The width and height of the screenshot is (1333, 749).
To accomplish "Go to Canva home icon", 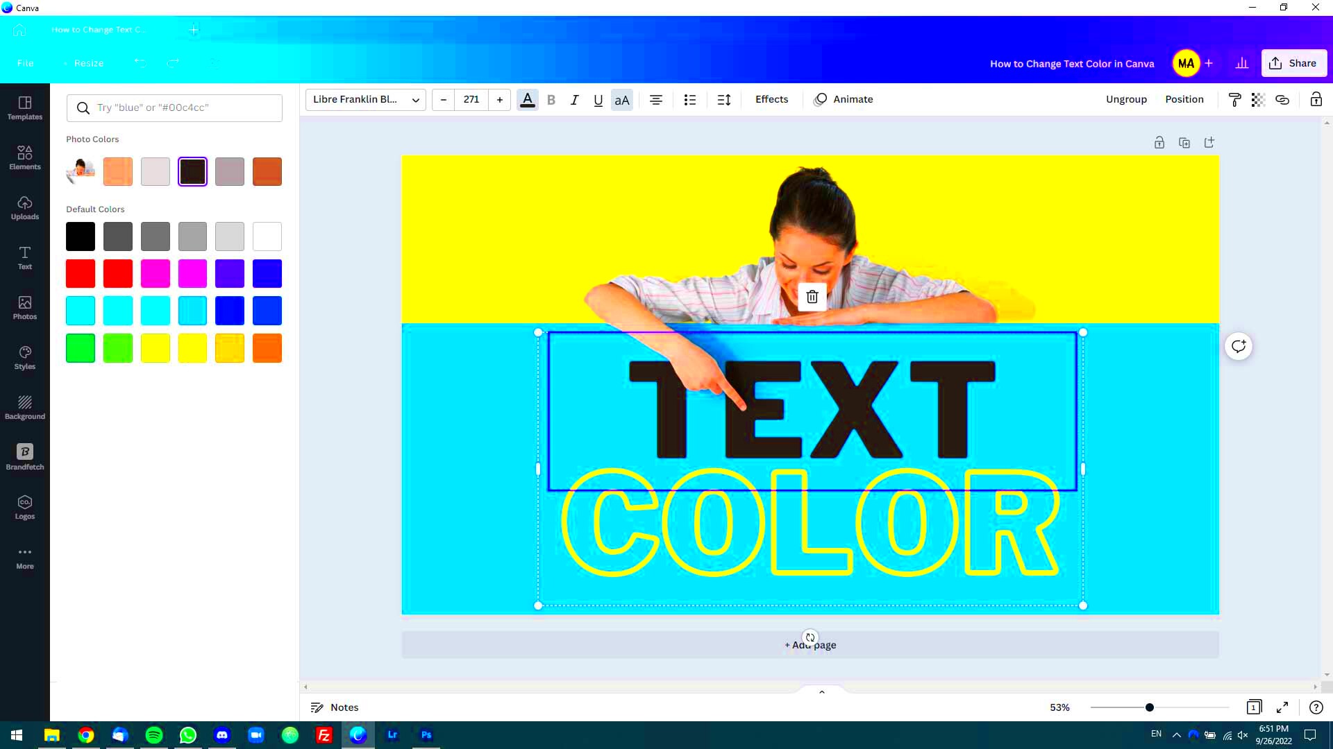I will 19,30.
